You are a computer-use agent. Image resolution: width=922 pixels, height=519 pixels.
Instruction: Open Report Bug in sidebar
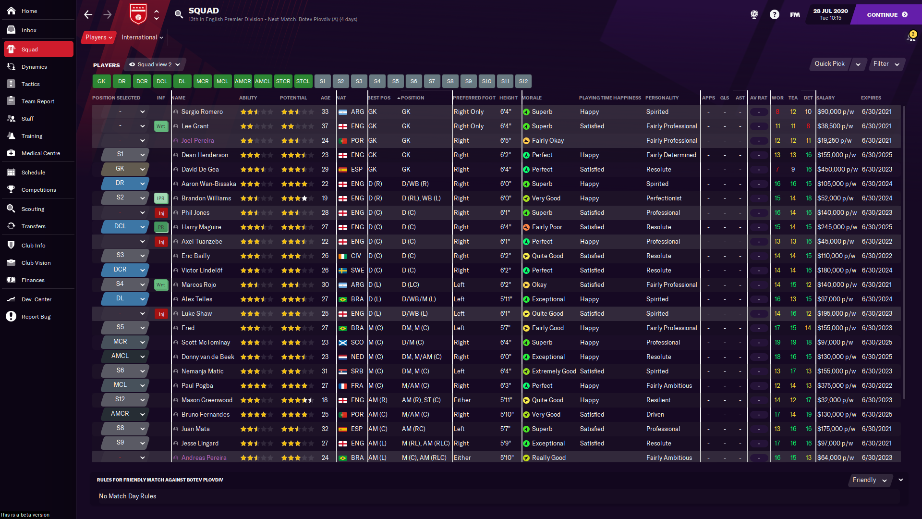pos(36,317)
